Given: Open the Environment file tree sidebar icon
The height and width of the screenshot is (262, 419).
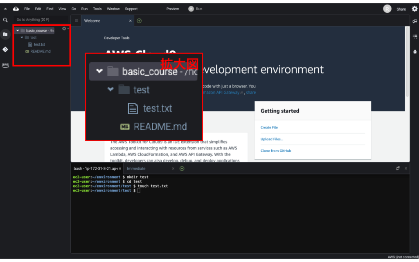Looking at the screenshot, I should pos(5,34).
